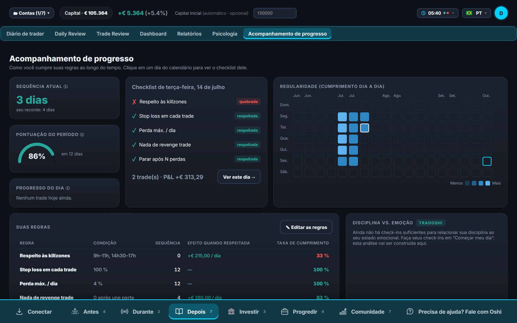Viewport: 517px width, 323px height.
Task: Click the info icon next to Sequência atual
Action: point(66,87)
